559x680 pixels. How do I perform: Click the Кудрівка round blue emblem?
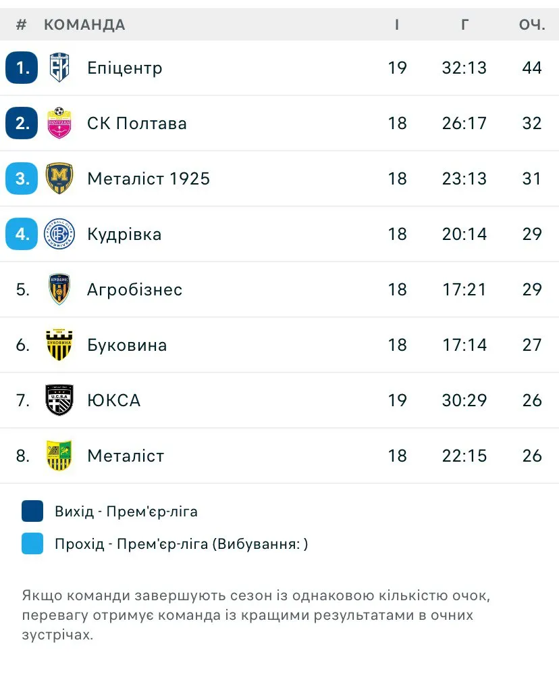click(59, 234)
